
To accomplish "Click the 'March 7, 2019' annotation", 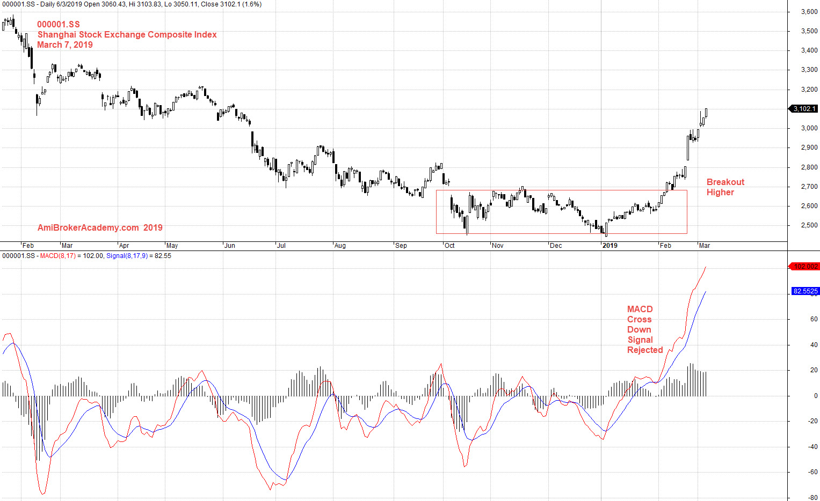I will pyautogui.click(x=65, y=45).
